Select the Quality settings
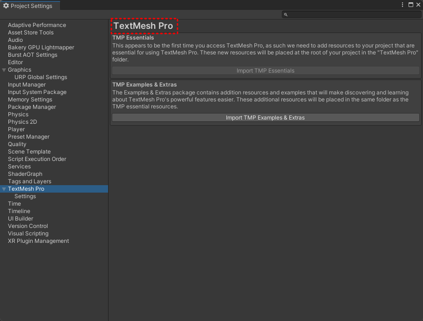Viewport: 423px width, 321px height. [17, 144]
